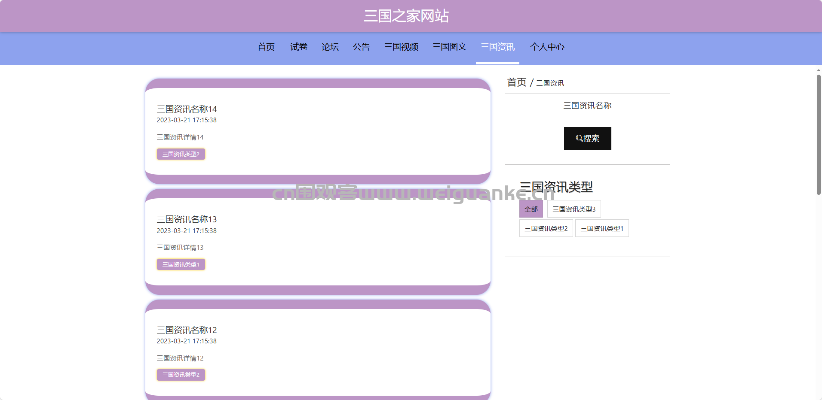Select the active 三国资讯 tab
Viewport: 822px width, 400px height.
click(497, 47)
